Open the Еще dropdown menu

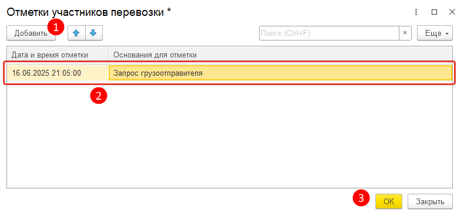(435, 33)
